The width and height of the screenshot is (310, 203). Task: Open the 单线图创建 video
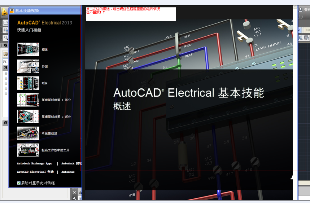(28, 133)
